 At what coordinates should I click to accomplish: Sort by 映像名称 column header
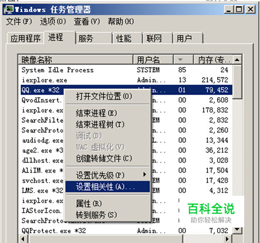pyautogui.click(x=76, y=60)
